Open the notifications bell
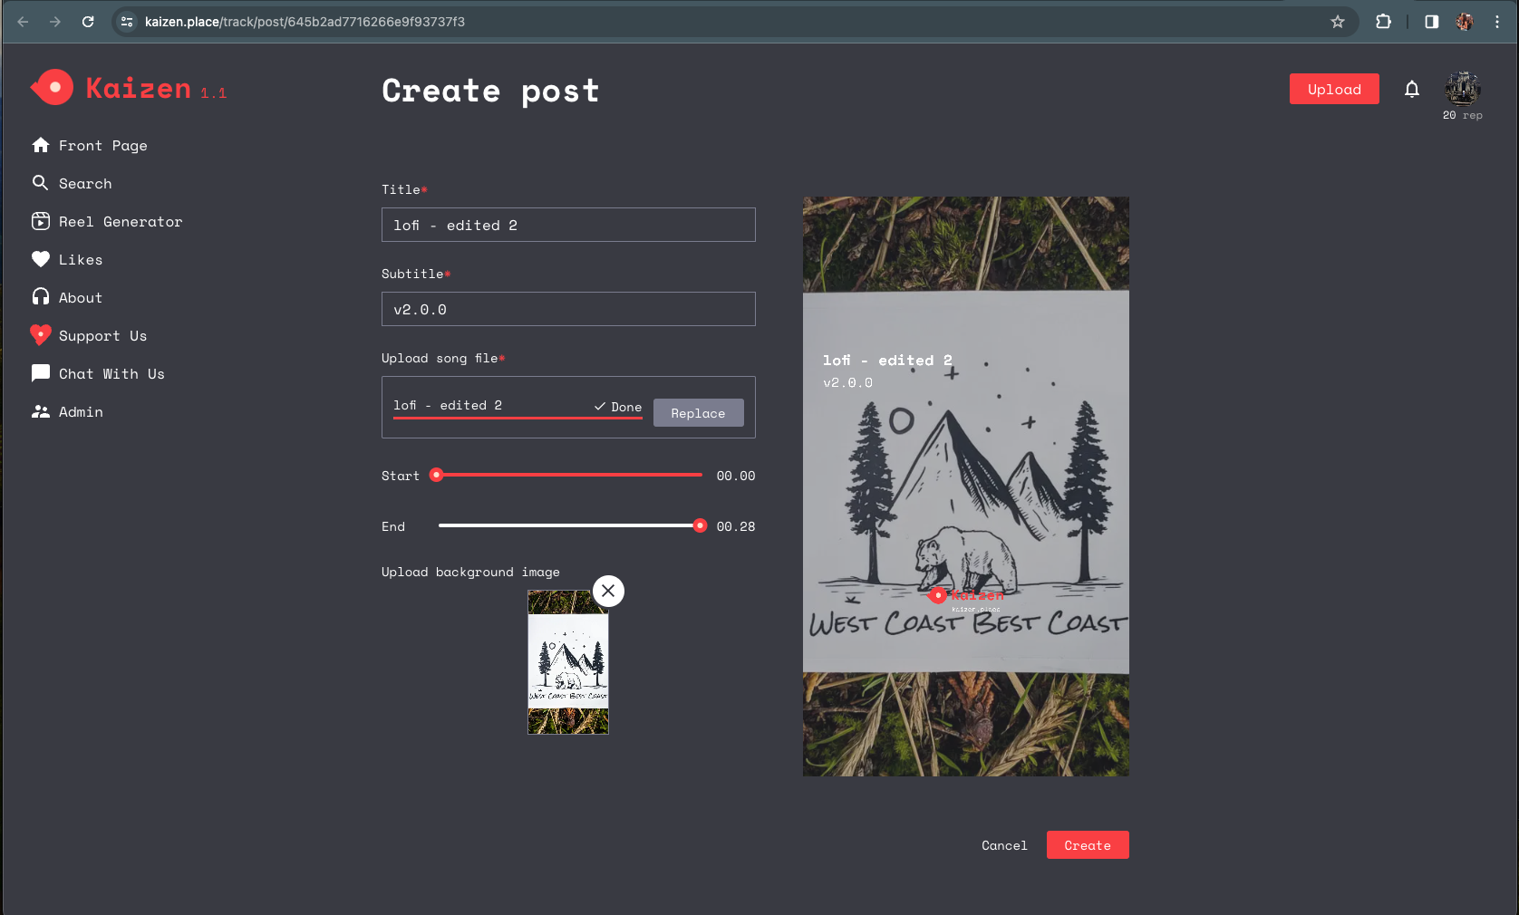Viewport: 1519px width, 915px height. [x=1411, y=89]
